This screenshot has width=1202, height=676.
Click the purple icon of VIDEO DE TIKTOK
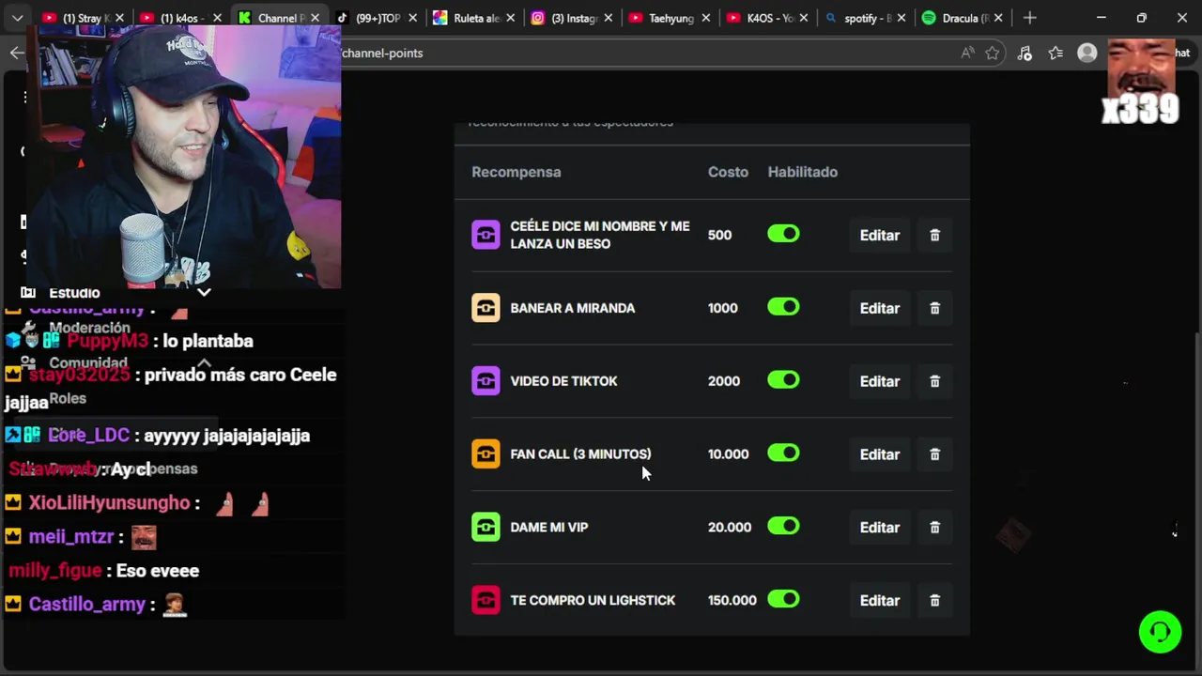click(x=485, y=381)
